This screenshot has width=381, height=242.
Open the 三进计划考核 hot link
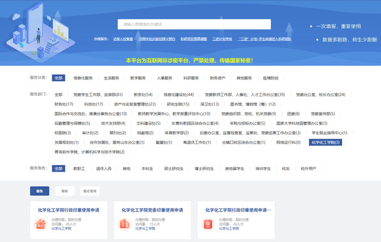pos(222,39)
